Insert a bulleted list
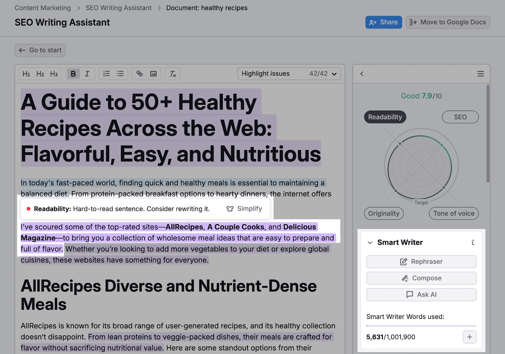This screenshot has width=505, height=354. click(x=120, y=74)
